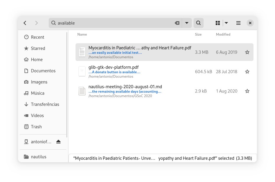This screenshot has width=275, height=182.
Task: Clear the current search text
Action: pos(177,23)
